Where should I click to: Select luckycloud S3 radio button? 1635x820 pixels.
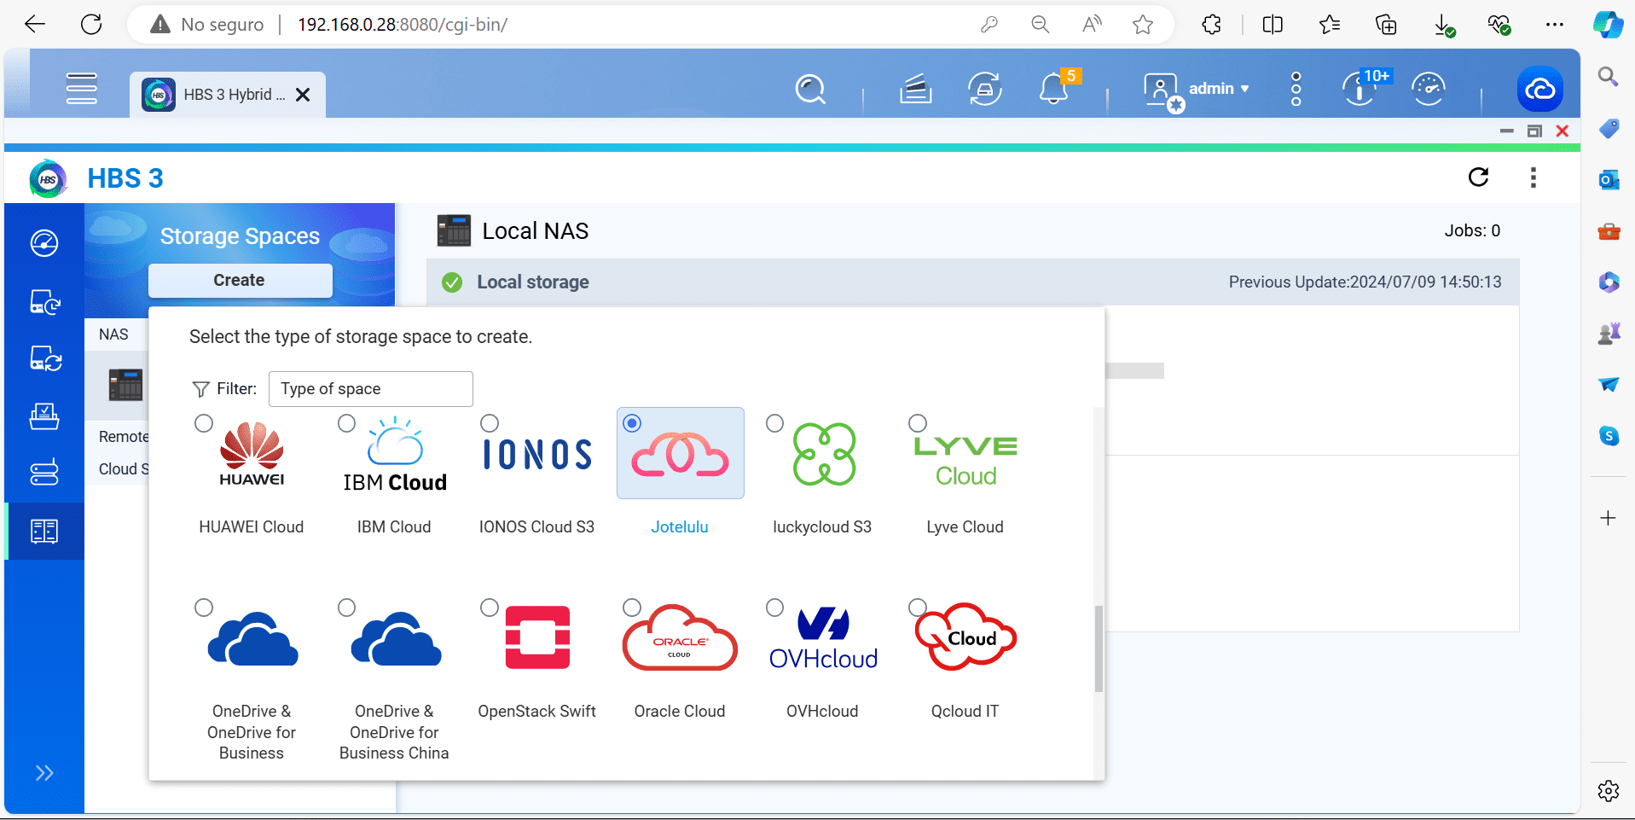coord(774,423)
